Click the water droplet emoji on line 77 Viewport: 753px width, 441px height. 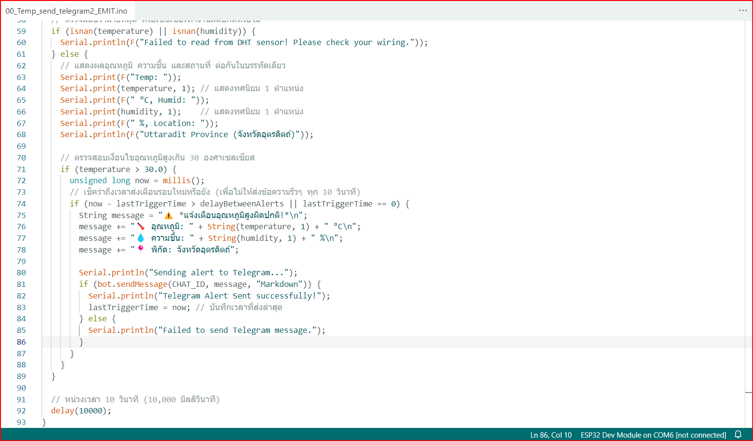coord(140,238)
